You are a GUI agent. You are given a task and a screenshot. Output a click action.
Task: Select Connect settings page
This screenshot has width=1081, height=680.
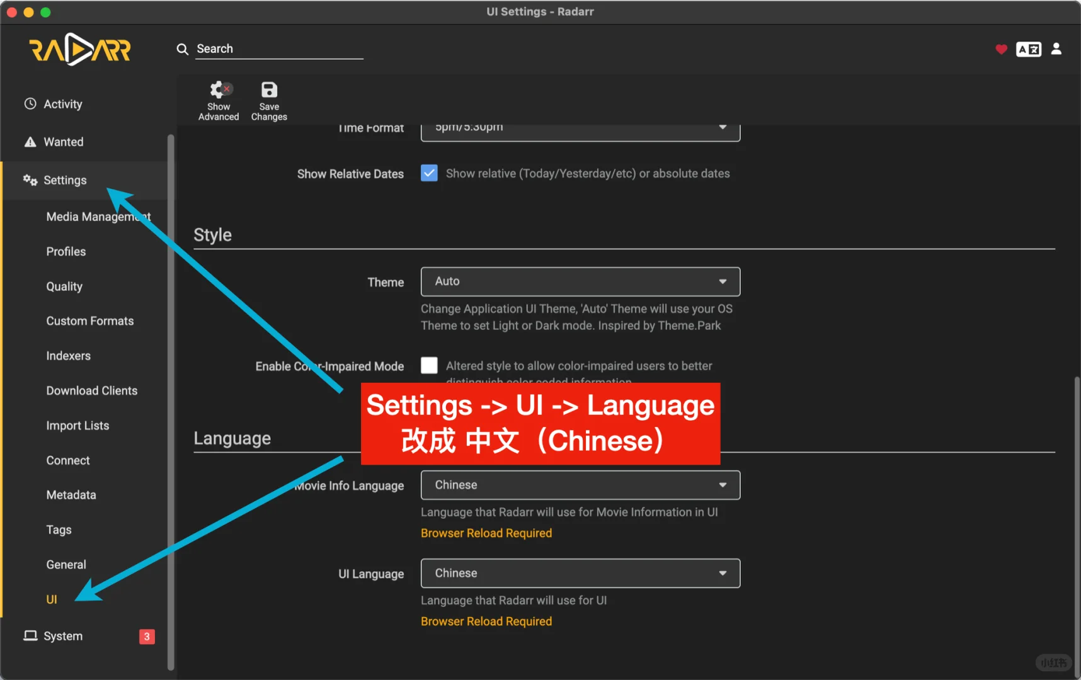tap(68, 460)
